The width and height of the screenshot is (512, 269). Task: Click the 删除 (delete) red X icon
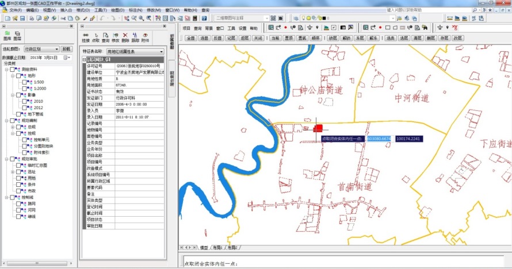pyautogui.click(x=125, y=34)
